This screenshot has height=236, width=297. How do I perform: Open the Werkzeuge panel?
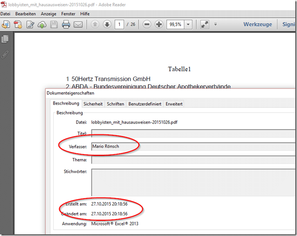258,24
